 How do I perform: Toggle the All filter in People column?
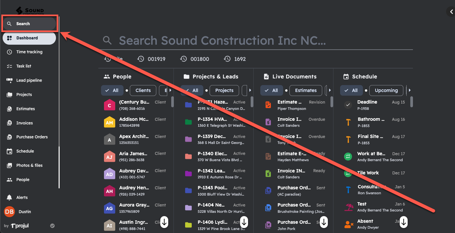(x=112, y=90)
